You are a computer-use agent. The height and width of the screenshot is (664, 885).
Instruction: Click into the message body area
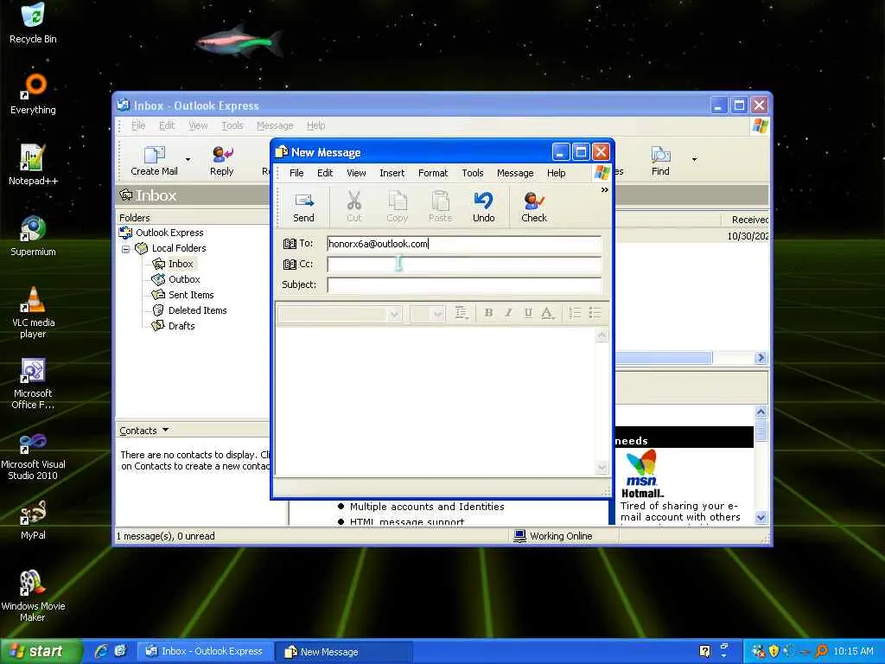pos(435,401)
